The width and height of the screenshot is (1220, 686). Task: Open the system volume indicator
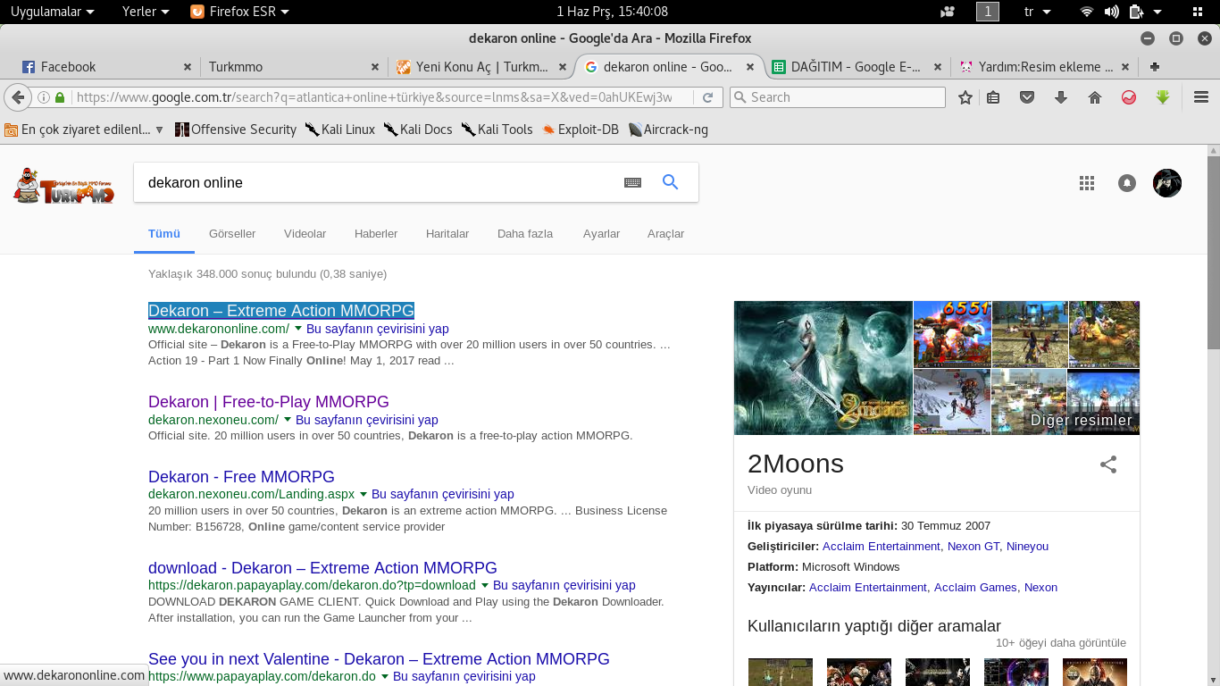point(1111,12)
